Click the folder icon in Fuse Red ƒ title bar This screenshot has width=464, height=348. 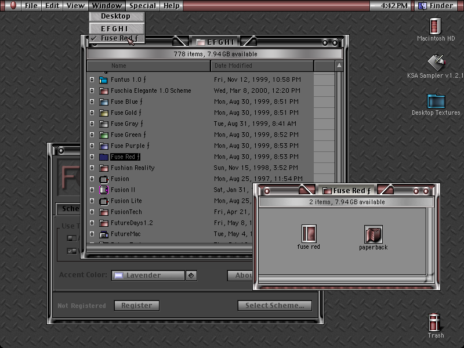[x=327, y=191]
